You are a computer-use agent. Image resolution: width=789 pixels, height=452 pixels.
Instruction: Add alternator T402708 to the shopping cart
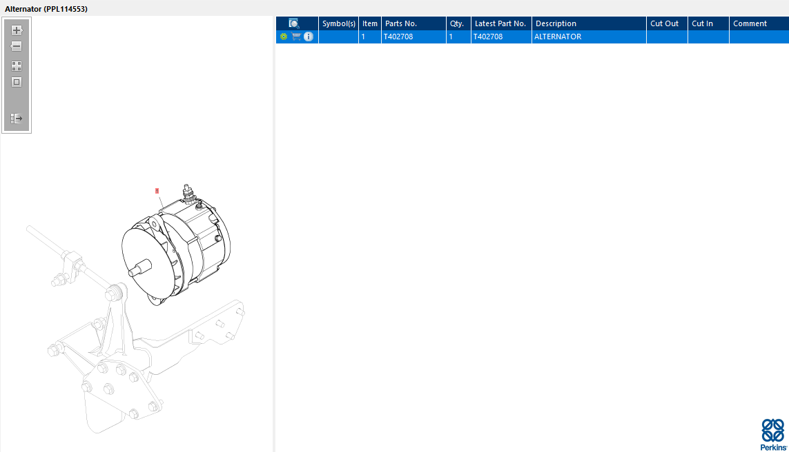[x=296, y=36]
